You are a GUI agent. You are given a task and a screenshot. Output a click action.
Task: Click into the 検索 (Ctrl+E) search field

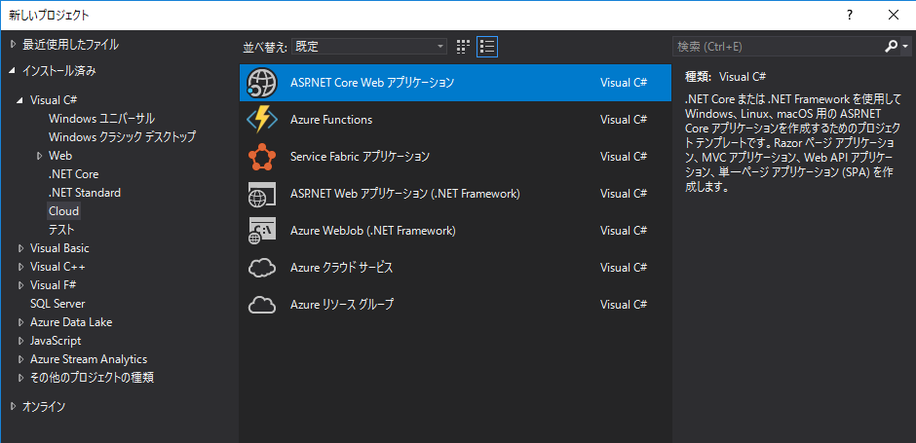click(x=777, y=47)
